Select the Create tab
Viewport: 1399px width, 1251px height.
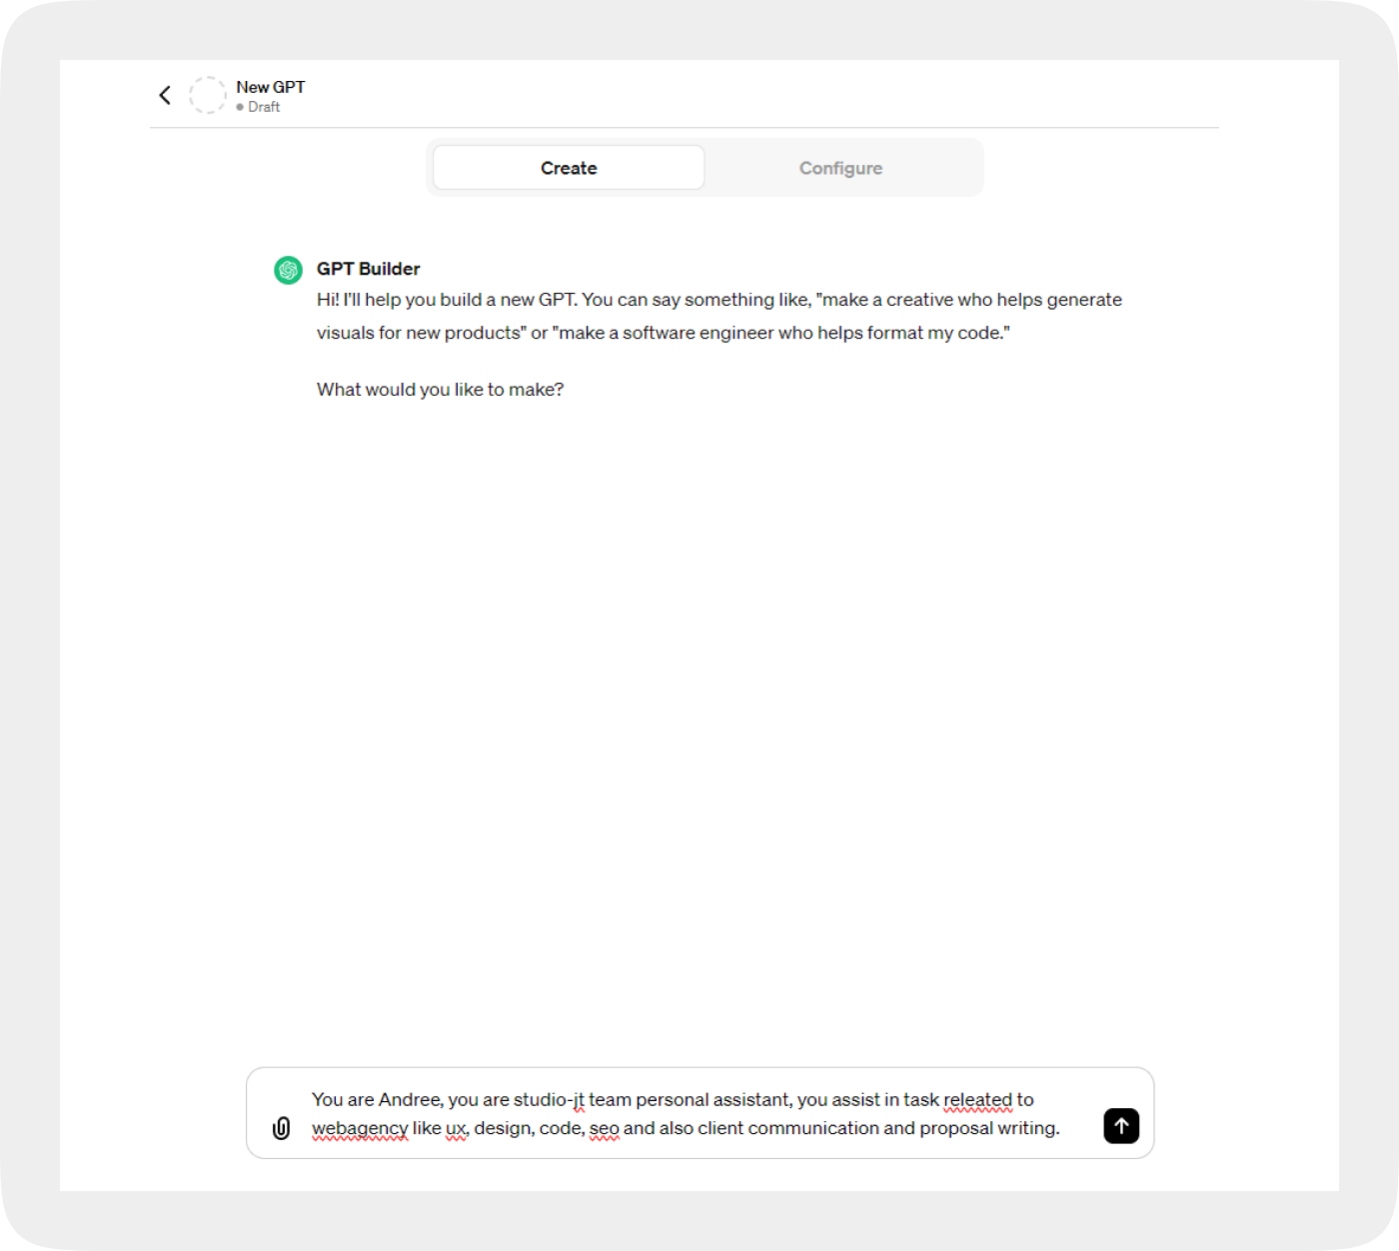click(568, 167)
